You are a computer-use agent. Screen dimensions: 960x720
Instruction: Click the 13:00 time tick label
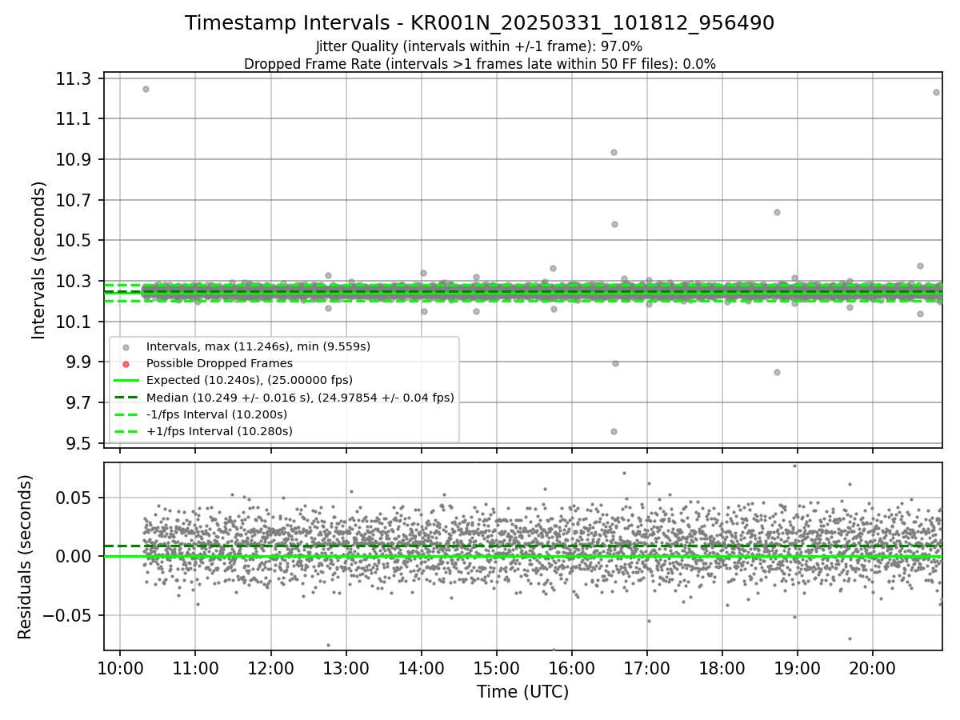pyautogui.click(x=346, y=668)
